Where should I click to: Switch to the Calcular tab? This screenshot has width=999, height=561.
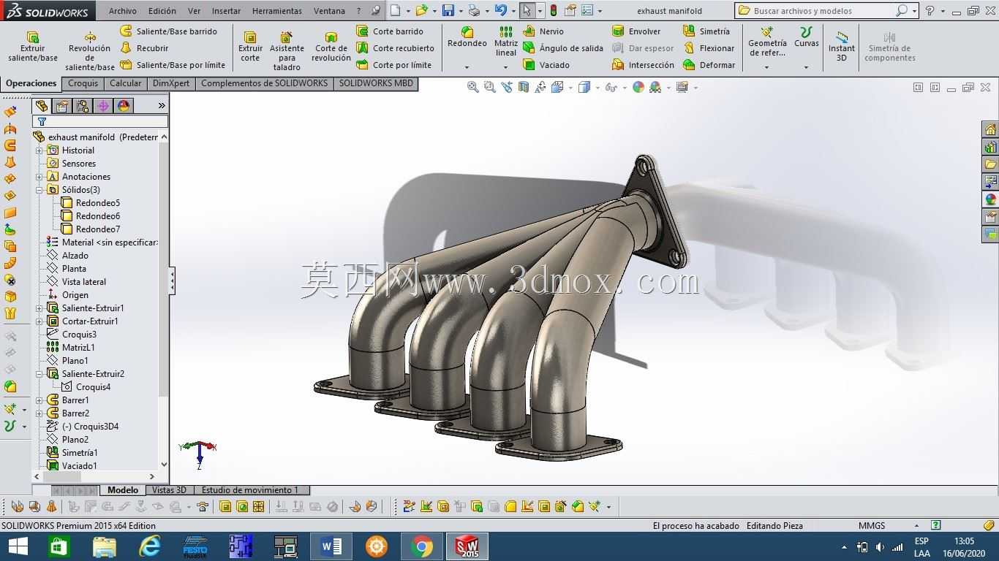pos(126,83)
